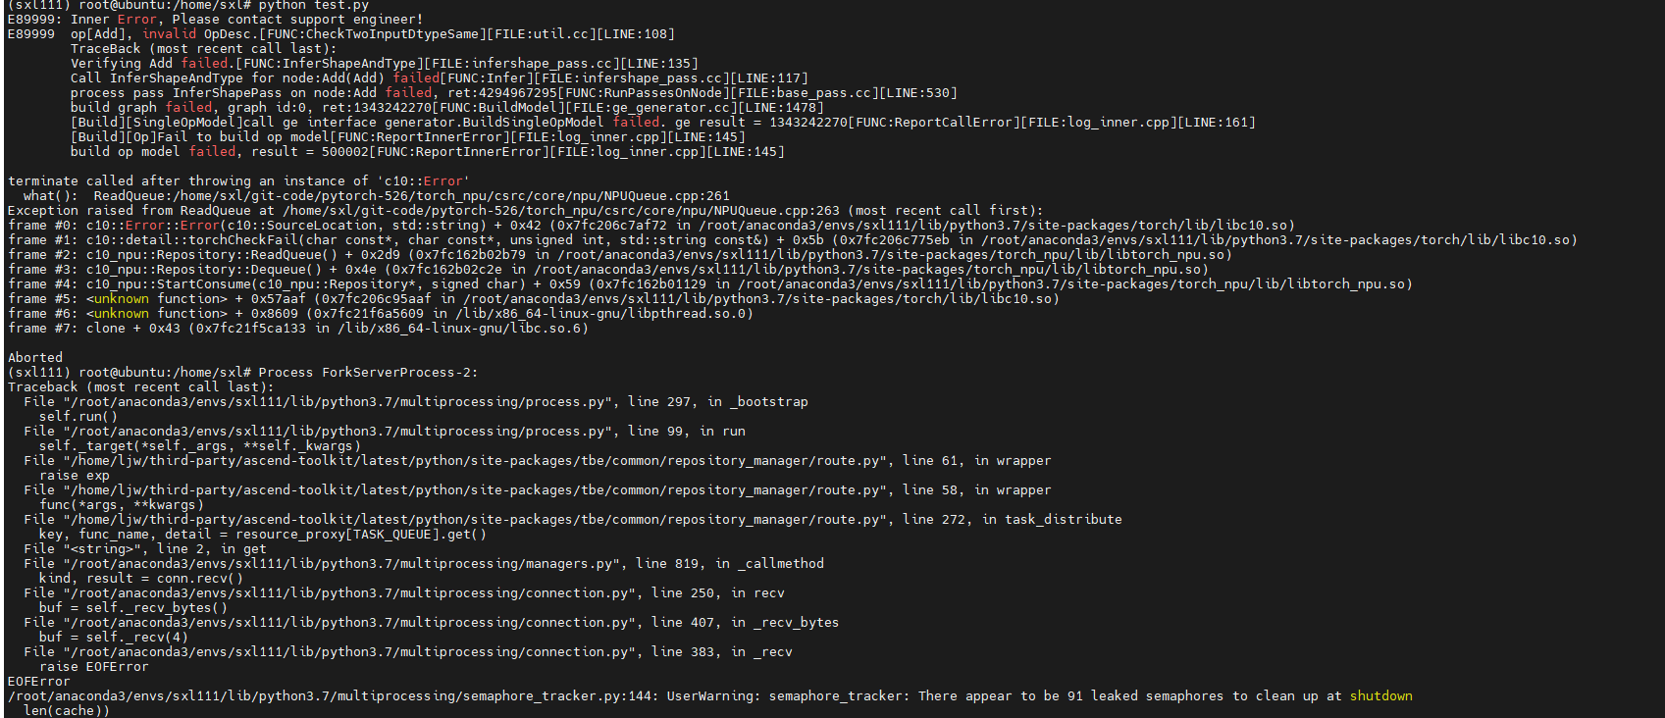Click the "len(cache))" last line
The width and height of the screenshot is (1665, 718).
(67, 711)
